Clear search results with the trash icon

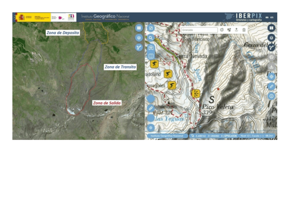[244, 30]
